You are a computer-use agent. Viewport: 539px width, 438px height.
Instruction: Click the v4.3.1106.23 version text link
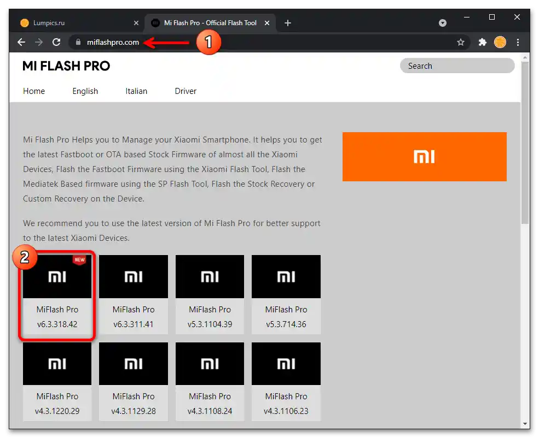[286, 411]
